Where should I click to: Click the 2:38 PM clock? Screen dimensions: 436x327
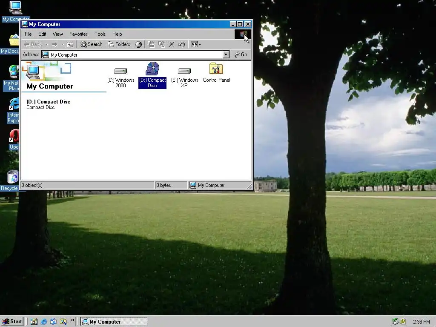(x=421, y=322)
